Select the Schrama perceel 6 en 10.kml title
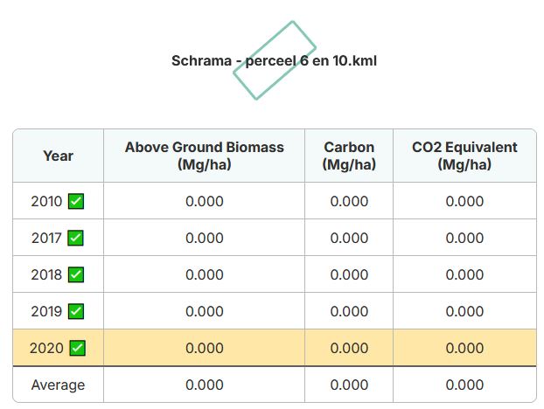 coord(274,61)
